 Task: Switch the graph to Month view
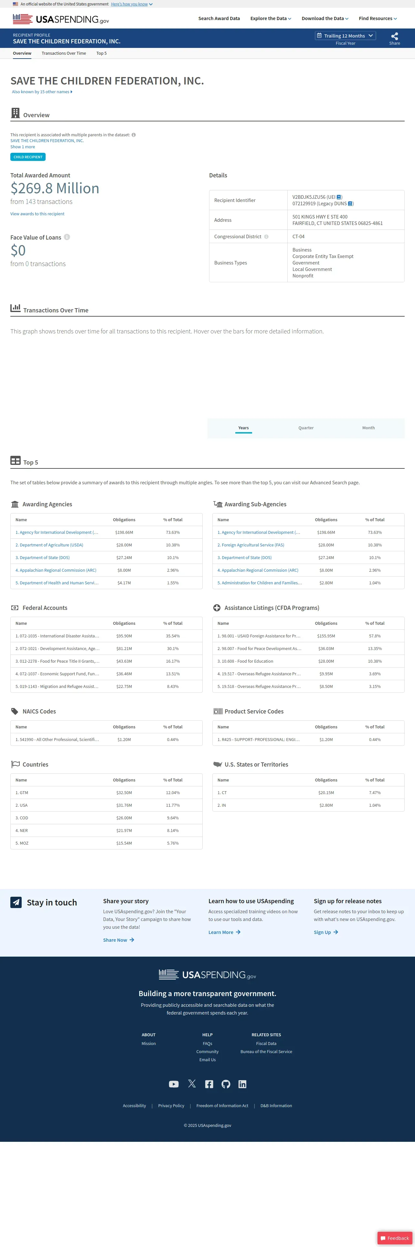pyautogui.click(x=369, y=428)
